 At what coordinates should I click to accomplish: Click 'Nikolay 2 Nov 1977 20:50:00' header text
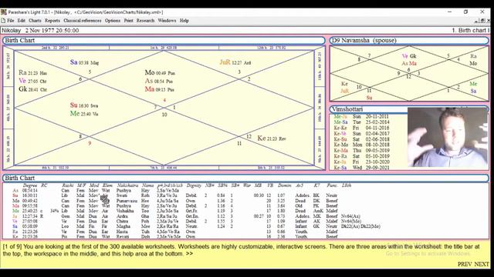pyautogui.click(x=40, y=31)
